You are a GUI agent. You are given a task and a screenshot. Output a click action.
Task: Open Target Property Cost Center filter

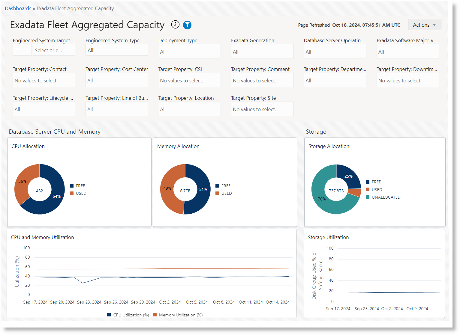117,80
